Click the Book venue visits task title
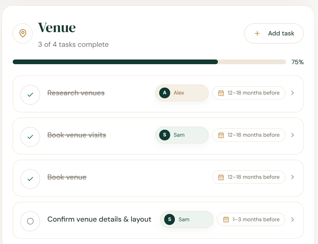This screenshot has width=318, height=244. tap(77, 135)
